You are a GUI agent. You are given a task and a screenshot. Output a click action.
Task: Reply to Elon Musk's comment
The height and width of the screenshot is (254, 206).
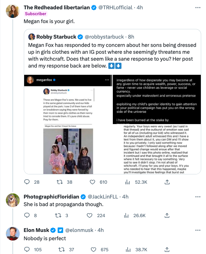(x=27, y=249)
